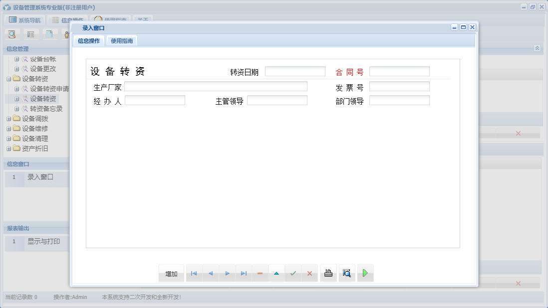Screen dimensions: 548x308
Task: Jump to the last record
Action: click(244, 274)
